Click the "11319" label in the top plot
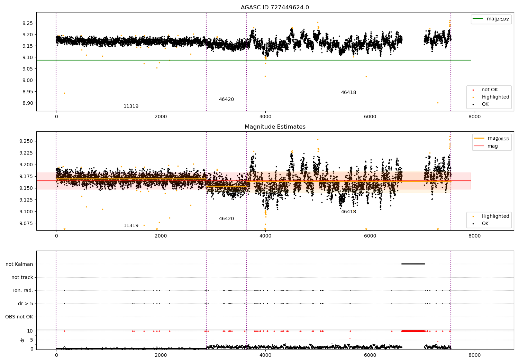 pos(131,106)
